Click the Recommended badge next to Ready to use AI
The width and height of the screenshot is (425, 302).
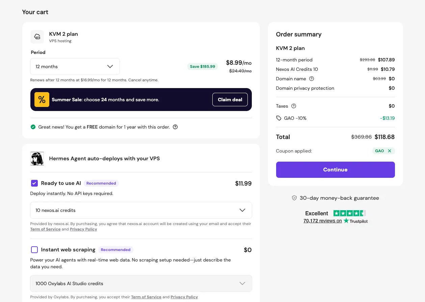101,183
